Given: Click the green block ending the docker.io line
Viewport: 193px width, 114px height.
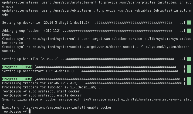Looking at the screenshot, I should 189,23.
